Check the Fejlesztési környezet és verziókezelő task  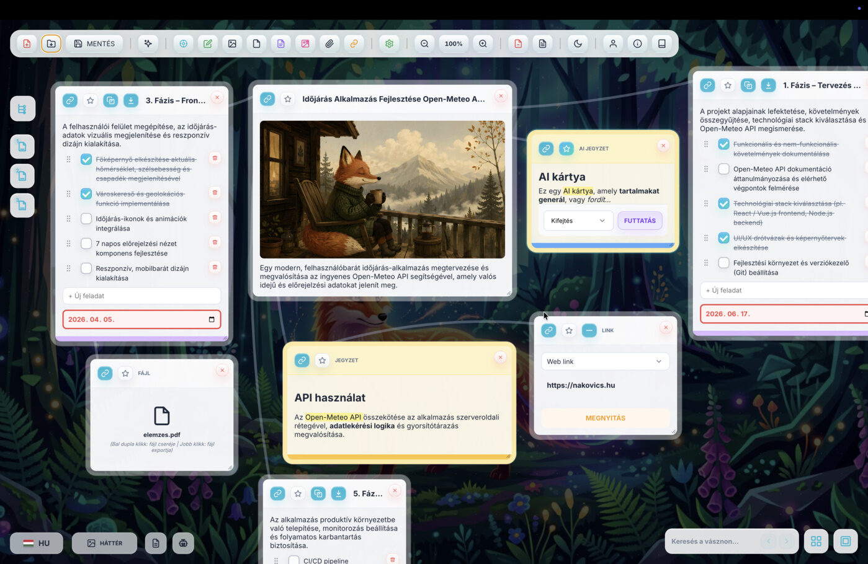(723, 263)
